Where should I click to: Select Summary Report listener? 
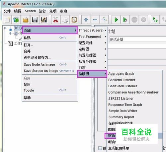[134, 117]
